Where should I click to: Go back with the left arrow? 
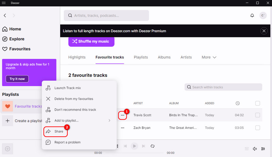click(x=5, y=16)
